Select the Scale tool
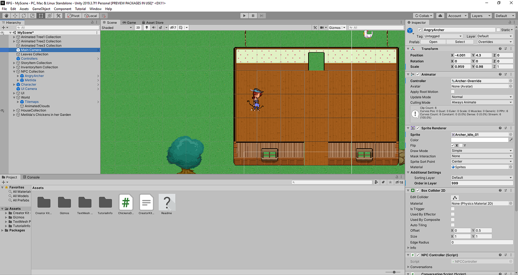Viewport: 518px width, 275px height. coord(32,15)
